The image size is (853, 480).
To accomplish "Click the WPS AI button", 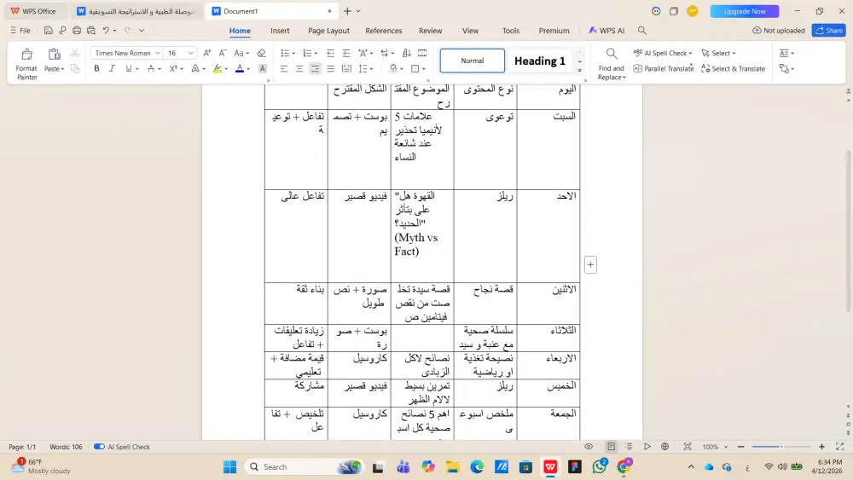I will tap(606, 31).
